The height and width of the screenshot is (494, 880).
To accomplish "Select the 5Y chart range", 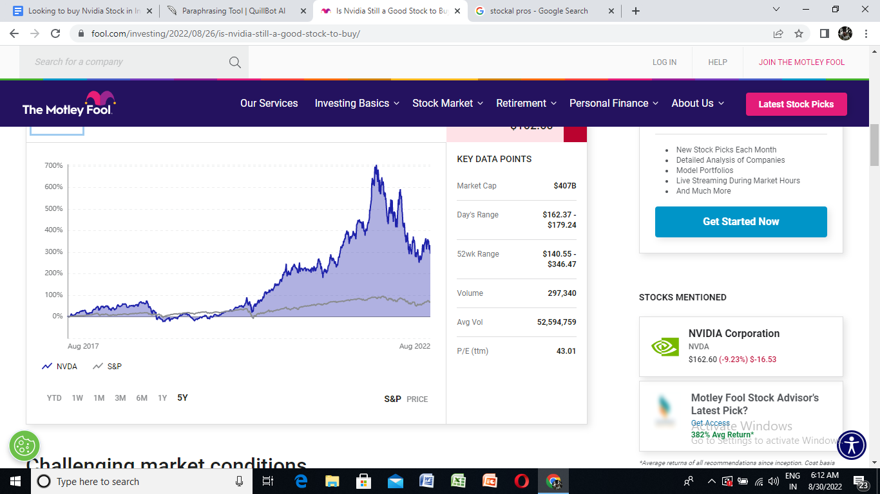I will [182, 398].
